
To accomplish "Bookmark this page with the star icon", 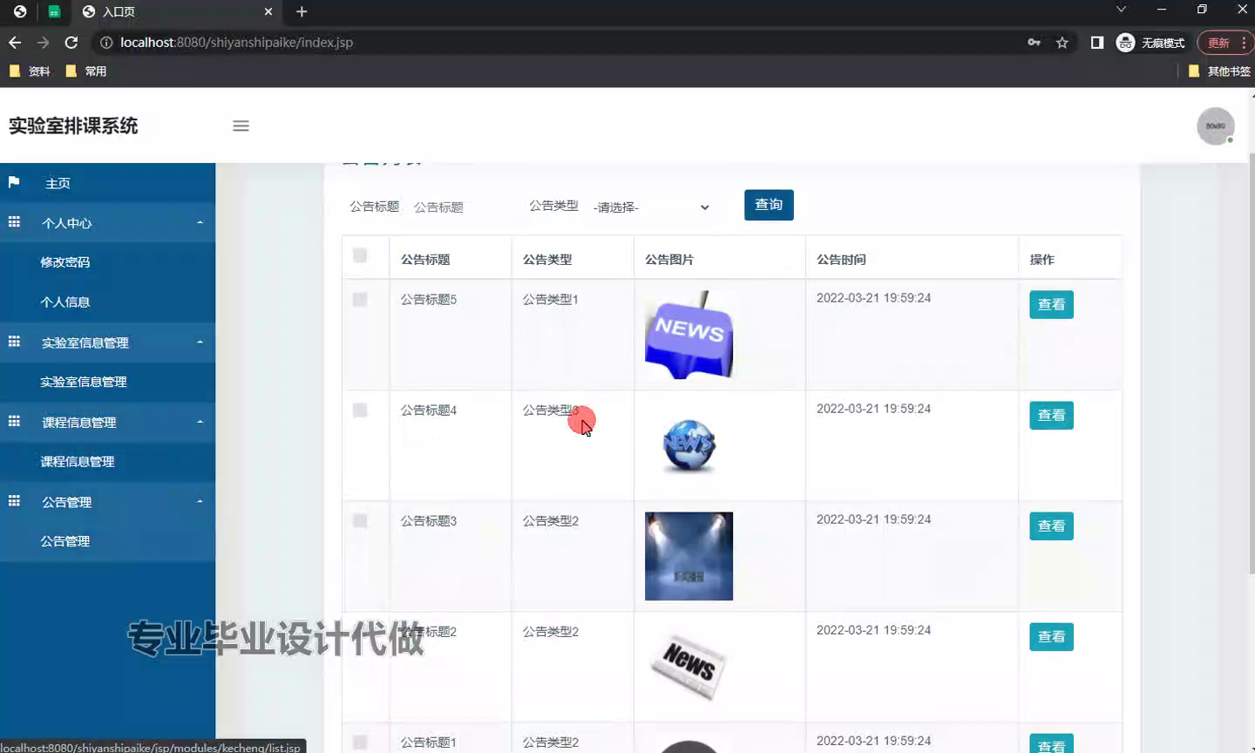I will (1062, 42).
